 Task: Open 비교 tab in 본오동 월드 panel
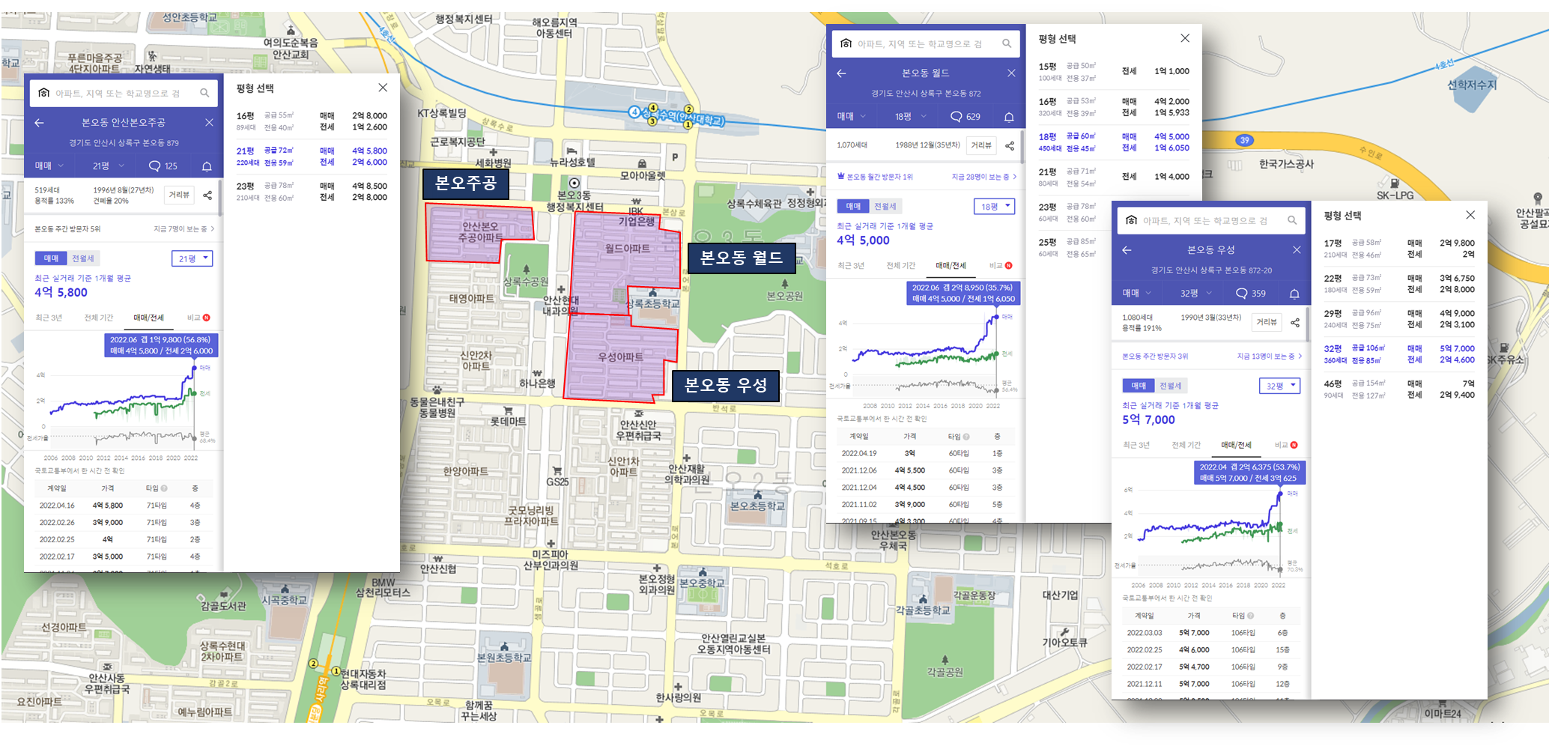[1000, 265]
